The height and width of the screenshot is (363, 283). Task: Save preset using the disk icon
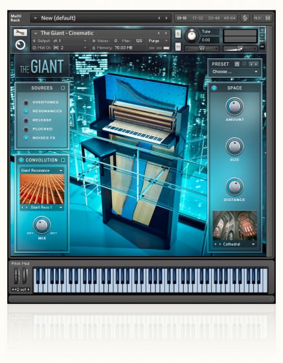237,64
